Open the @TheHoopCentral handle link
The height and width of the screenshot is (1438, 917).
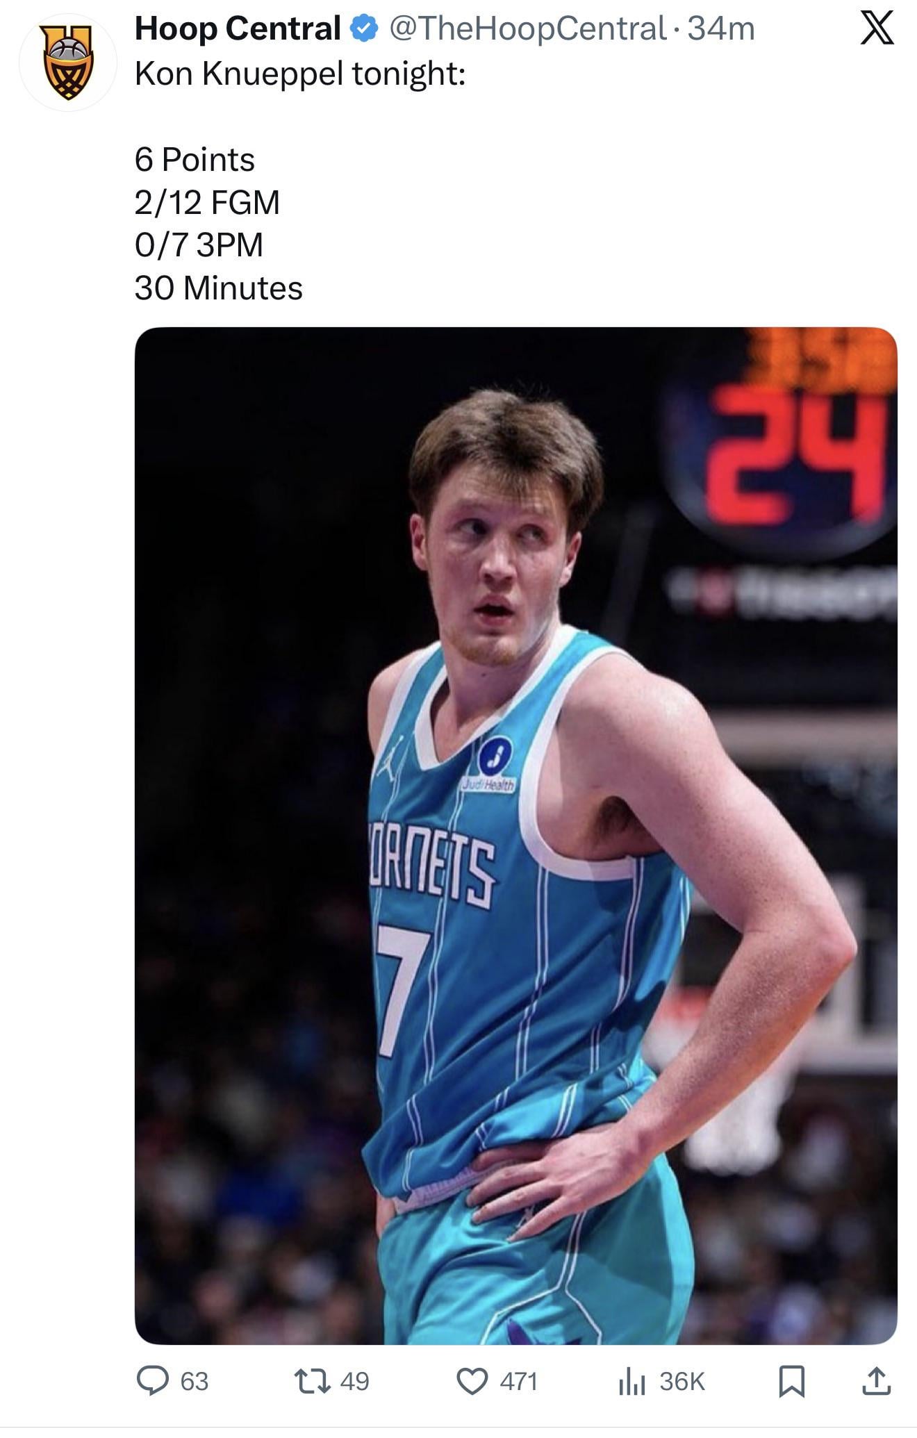coord(527,29)
